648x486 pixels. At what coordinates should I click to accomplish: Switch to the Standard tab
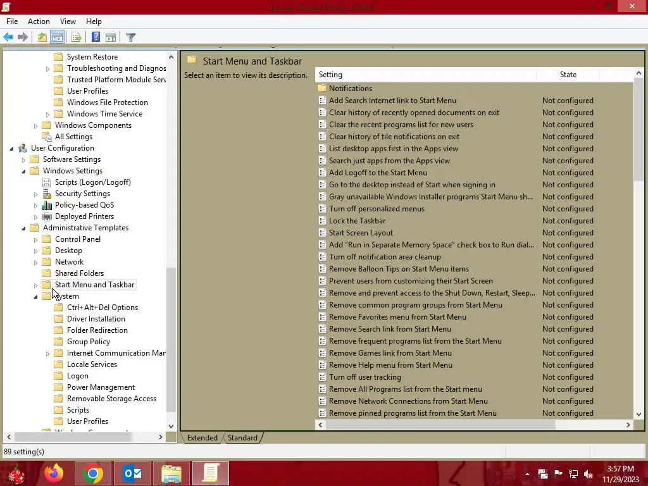(242, 438)
